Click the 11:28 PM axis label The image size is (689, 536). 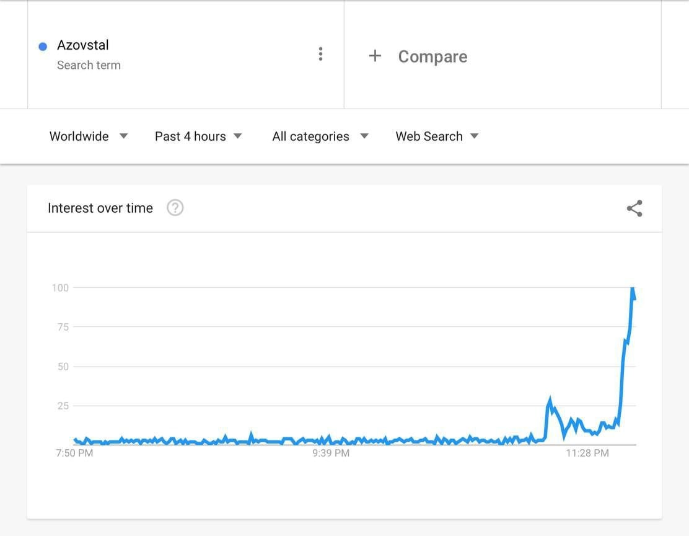click(x=587, y=453)
